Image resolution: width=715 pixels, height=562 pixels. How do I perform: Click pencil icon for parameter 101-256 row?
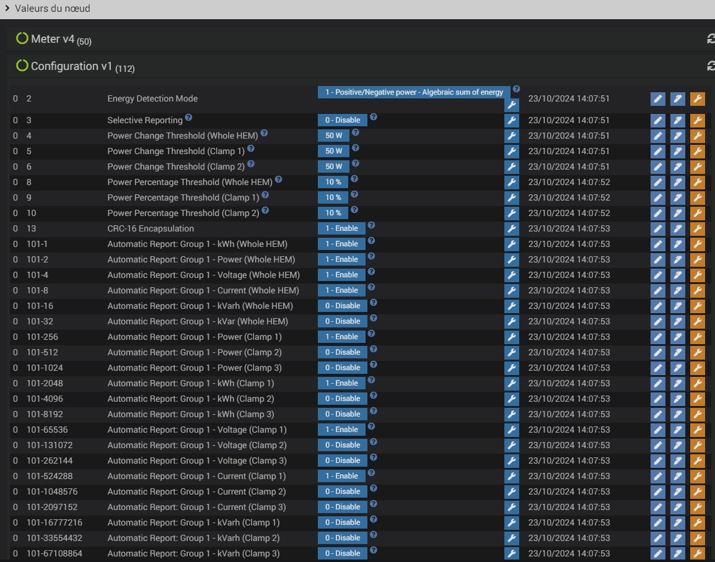click(x=657, y=337)
